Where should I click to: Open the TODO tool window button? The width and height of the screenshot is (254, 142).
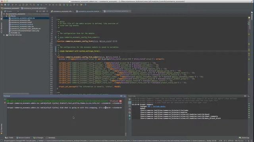click(9, 138)
